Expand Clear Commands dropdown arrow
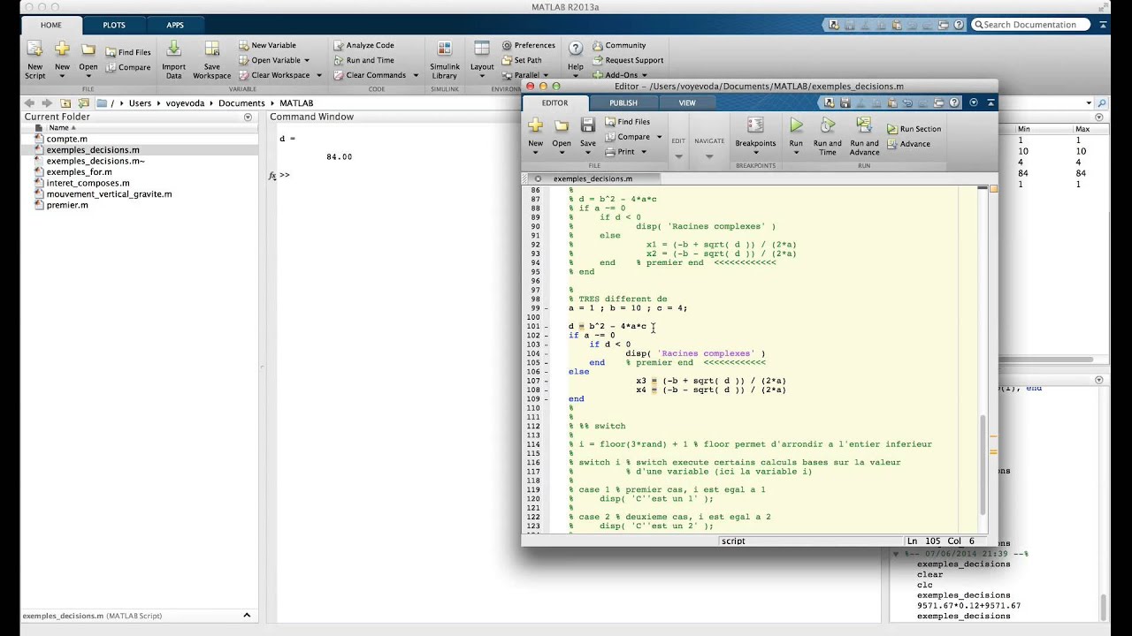 pyautogui.click(x=414, y=75)
